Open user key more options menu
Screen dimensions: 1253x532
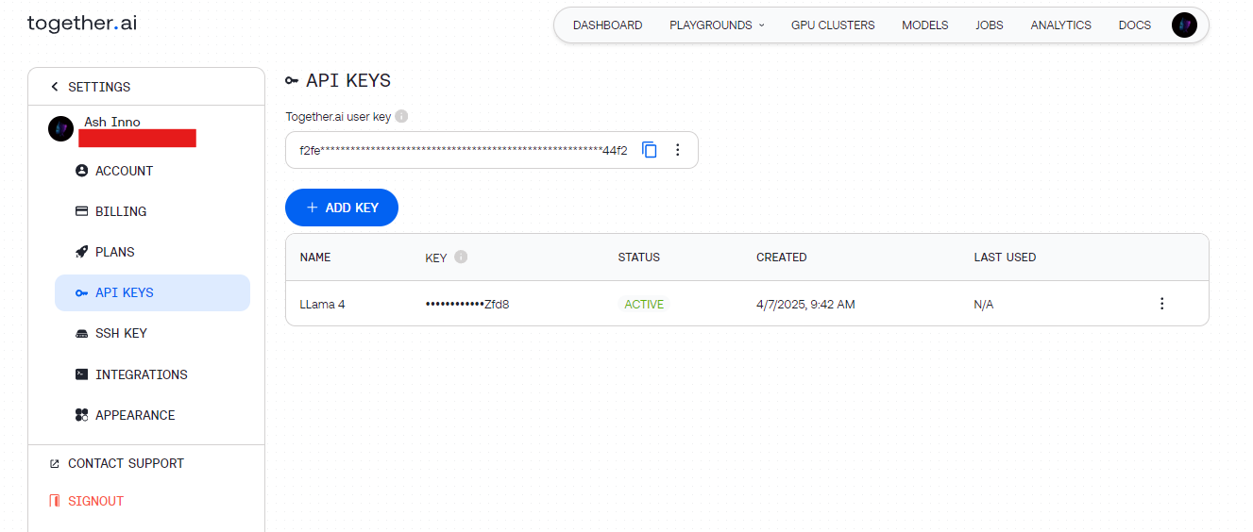[677, 150]
